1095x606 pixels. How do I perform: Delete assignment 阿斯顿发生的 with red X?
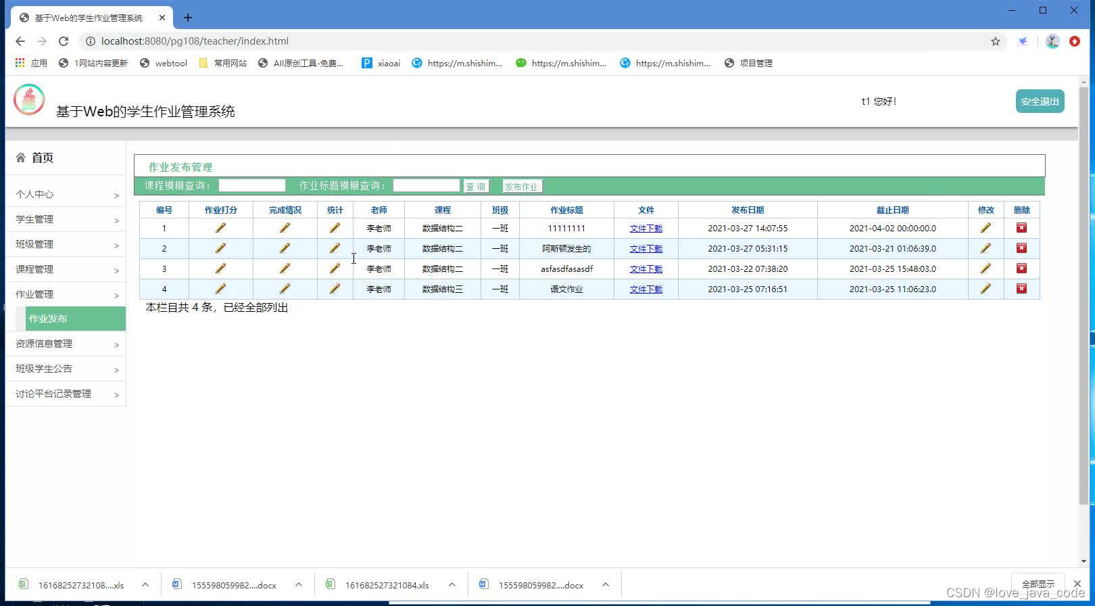pos(1021,248)
